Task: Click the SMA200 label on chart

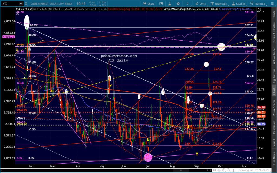Action: pos(21,110)
